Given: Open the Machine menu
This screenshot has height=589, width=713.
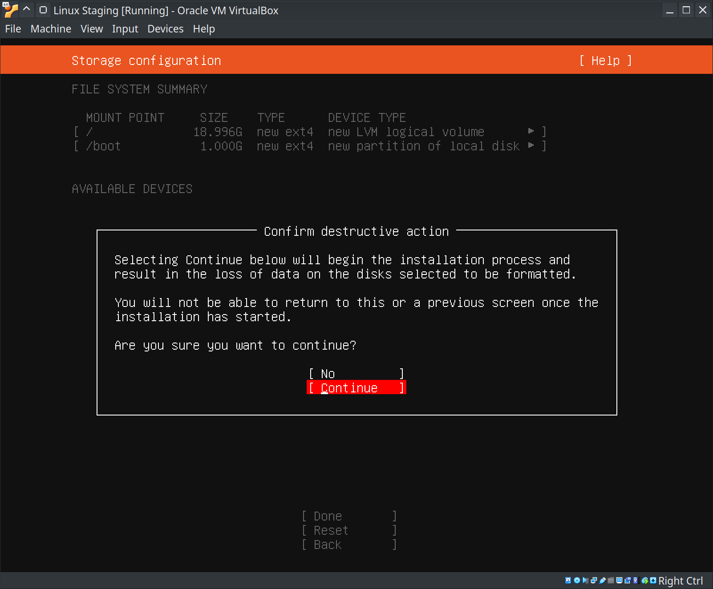Looking at the screenshot, I should point(51,29).
